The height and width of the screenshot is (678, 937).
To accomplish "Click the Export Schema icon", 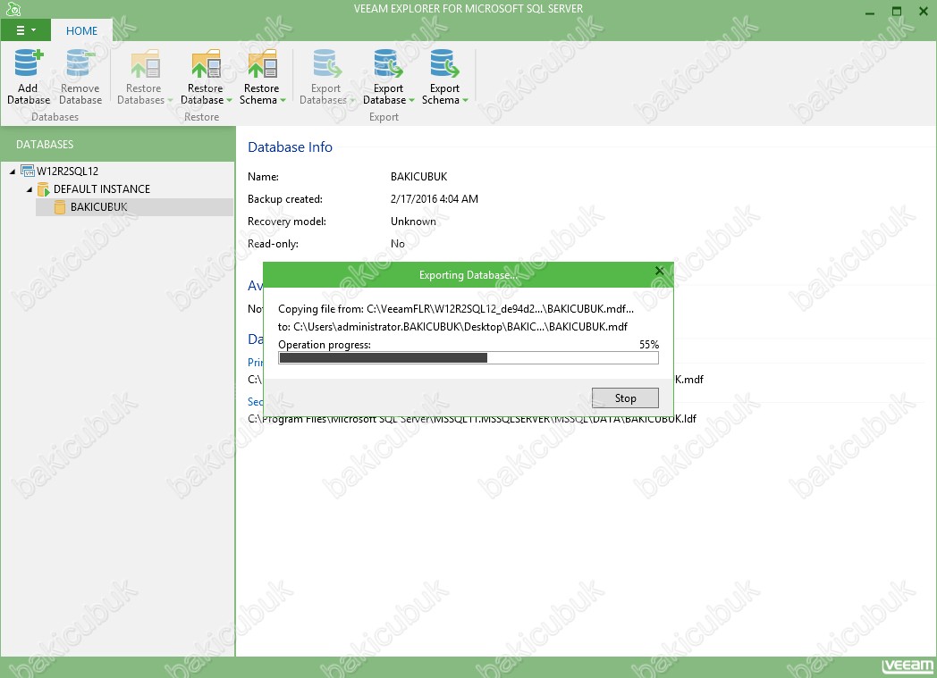I will tap(444, 63).
